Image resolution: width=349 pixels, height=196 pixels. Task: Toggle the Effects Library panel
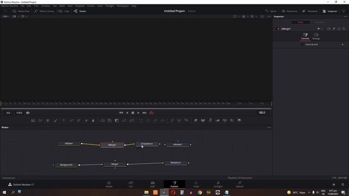point(44,11)
